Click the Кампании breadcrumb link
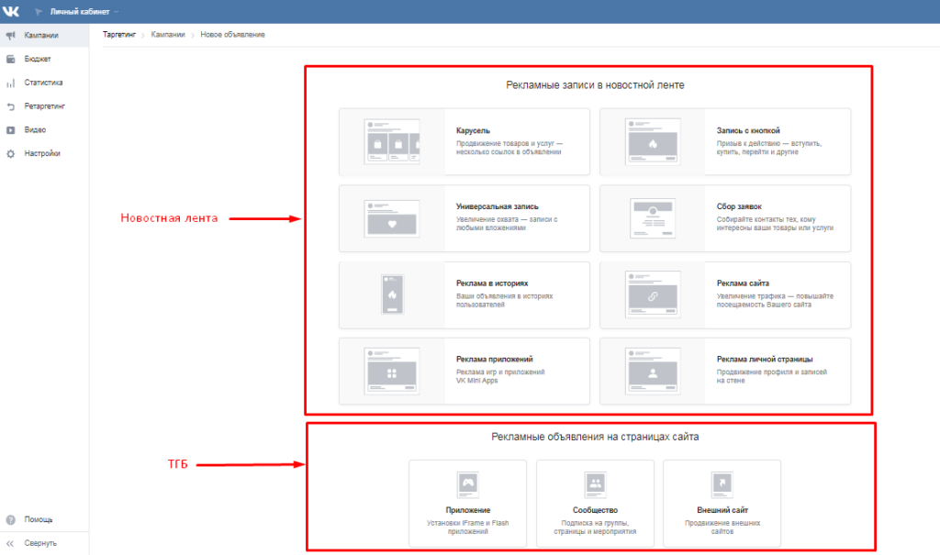Image resolution: width=940 pixels, height=555 pixels. (x=167, y=34)
